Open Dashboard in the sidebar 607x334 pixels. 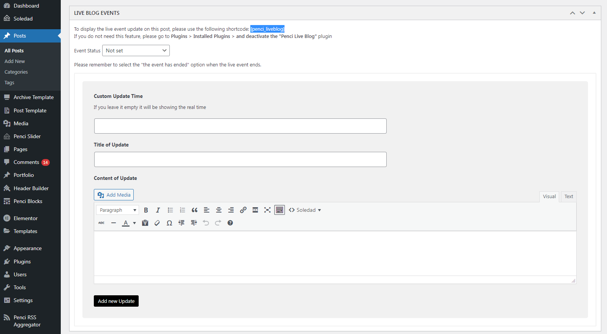tap(30, 6)
